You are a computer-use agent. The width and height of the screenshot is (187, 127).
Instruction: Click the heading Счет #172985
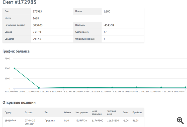coord(19,2)
